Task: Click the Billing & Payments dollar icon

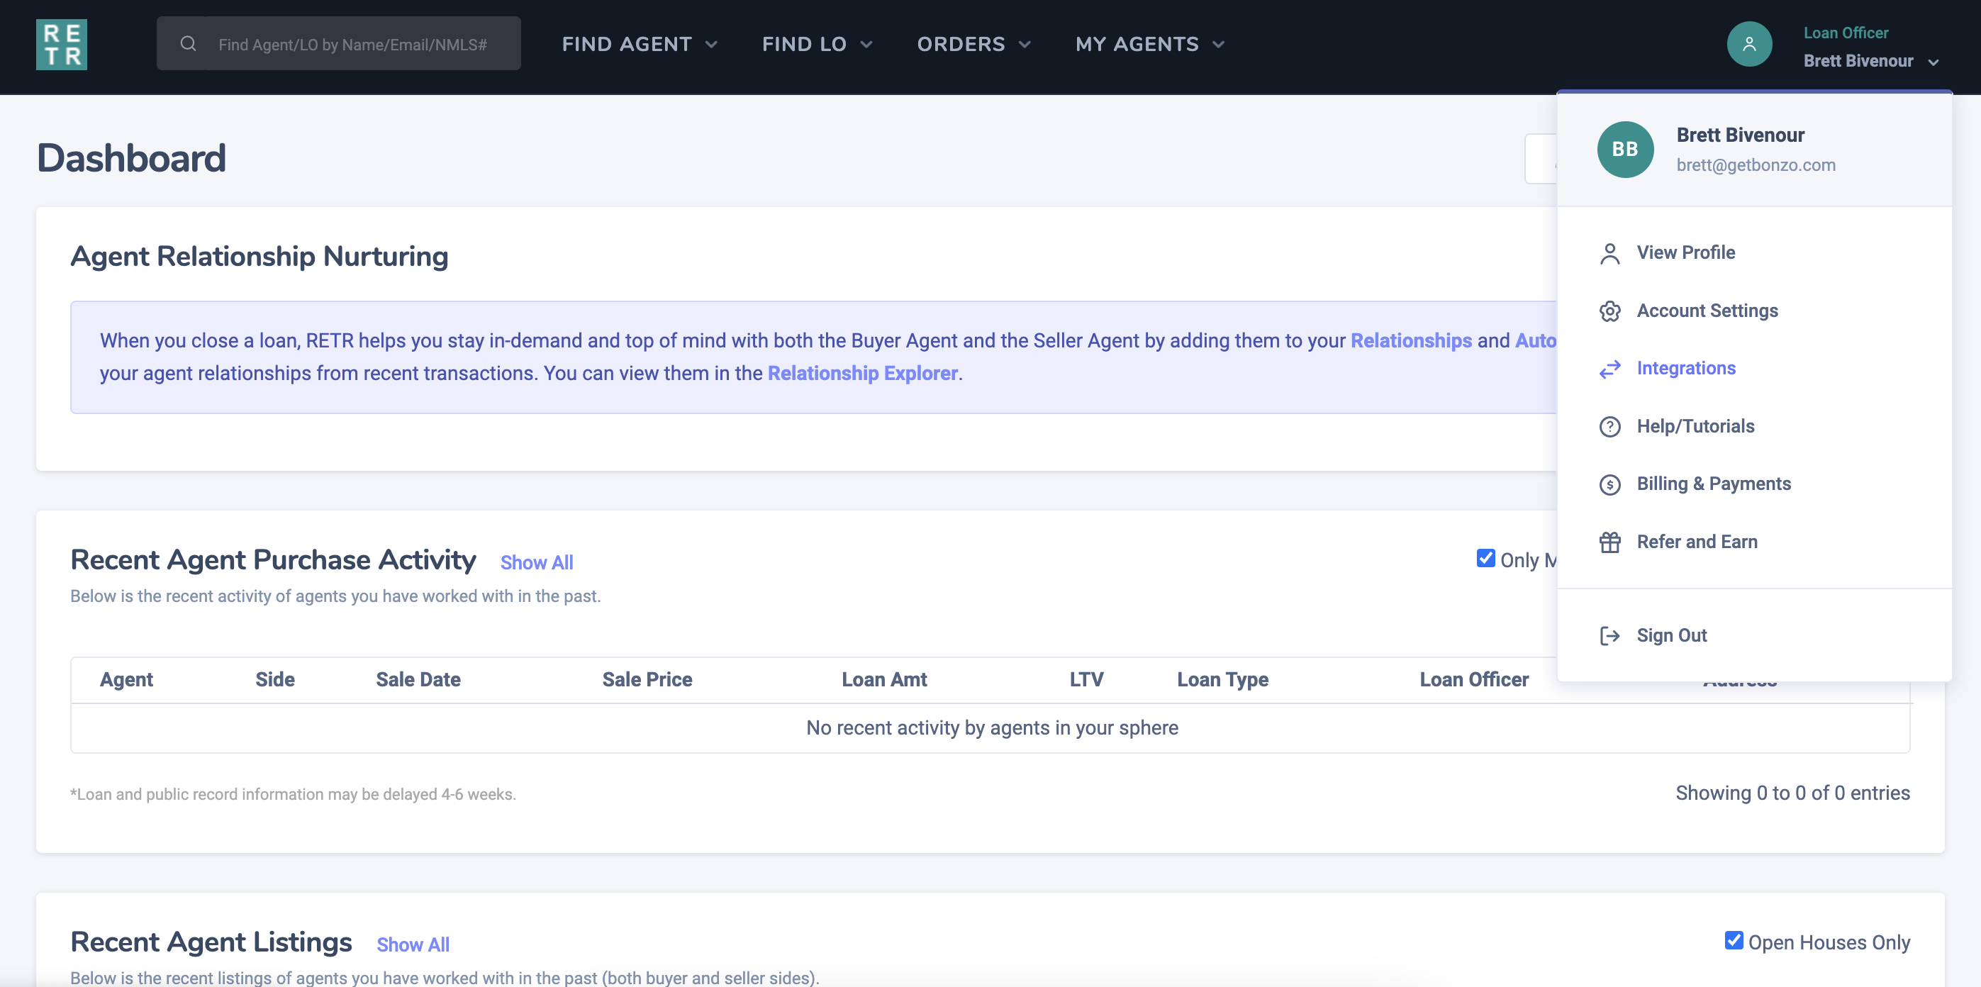Action: click(x=1610, y=483)
